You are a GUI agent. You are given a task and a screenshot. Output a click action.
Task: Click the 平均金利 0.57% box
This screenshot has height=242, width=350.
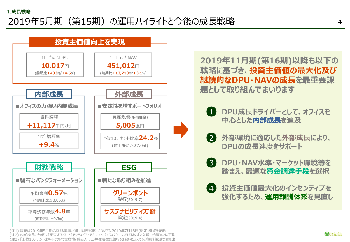(49, 195)
